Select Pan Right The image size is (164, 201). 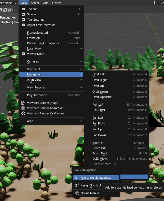(117, 123)
